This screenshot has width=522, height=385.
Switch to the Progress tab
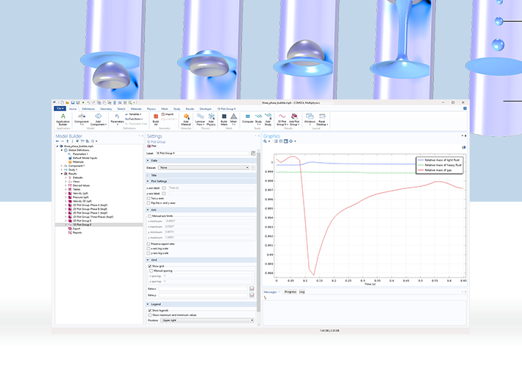(x=290, y=292)
